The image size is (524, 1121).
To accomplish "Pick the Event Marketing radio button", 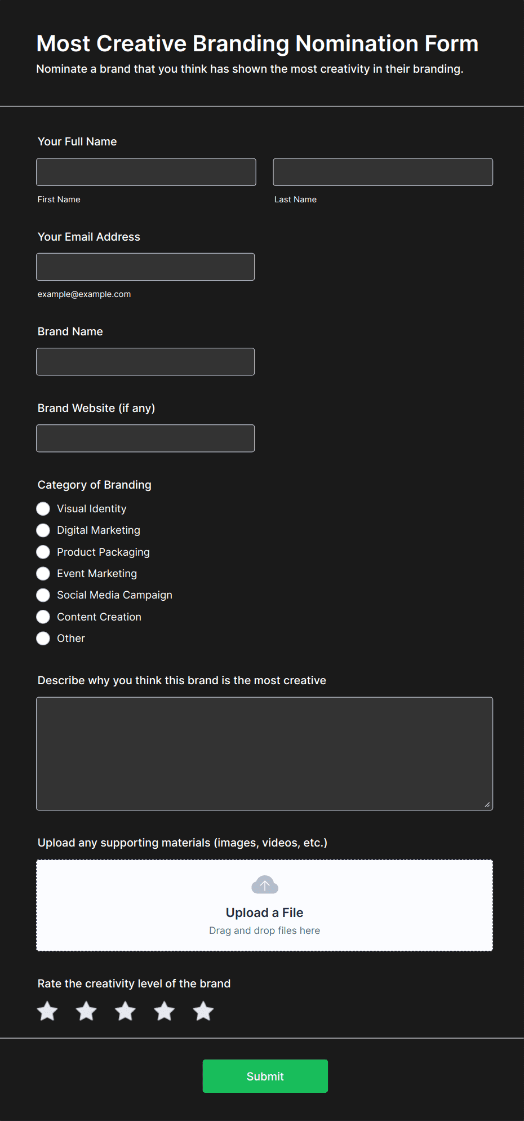I will 43,573.
